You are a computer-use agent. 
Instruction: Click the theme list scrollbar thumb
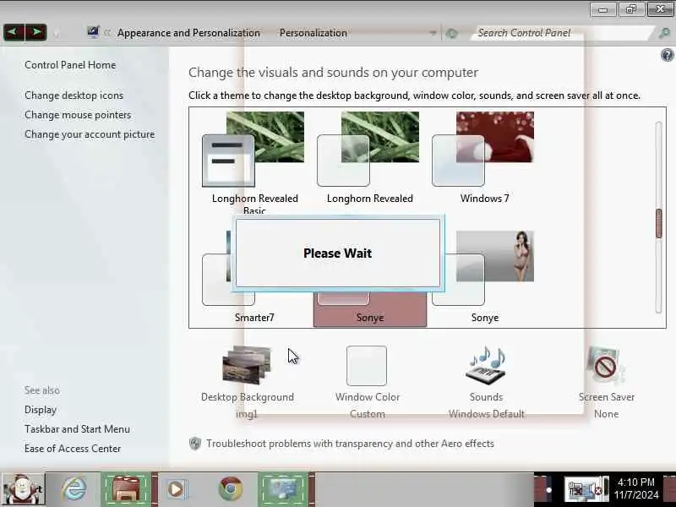coord(658,223)
